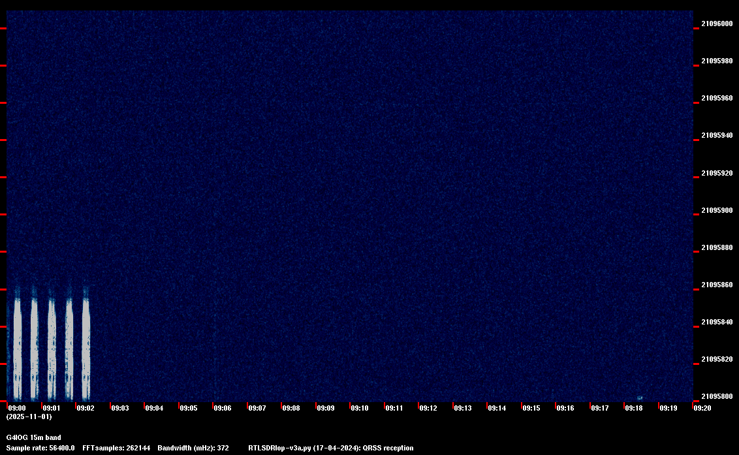Click the 09:19 time axis label
The width and height of the screenshot is (739, 455).
pos(668,408)
